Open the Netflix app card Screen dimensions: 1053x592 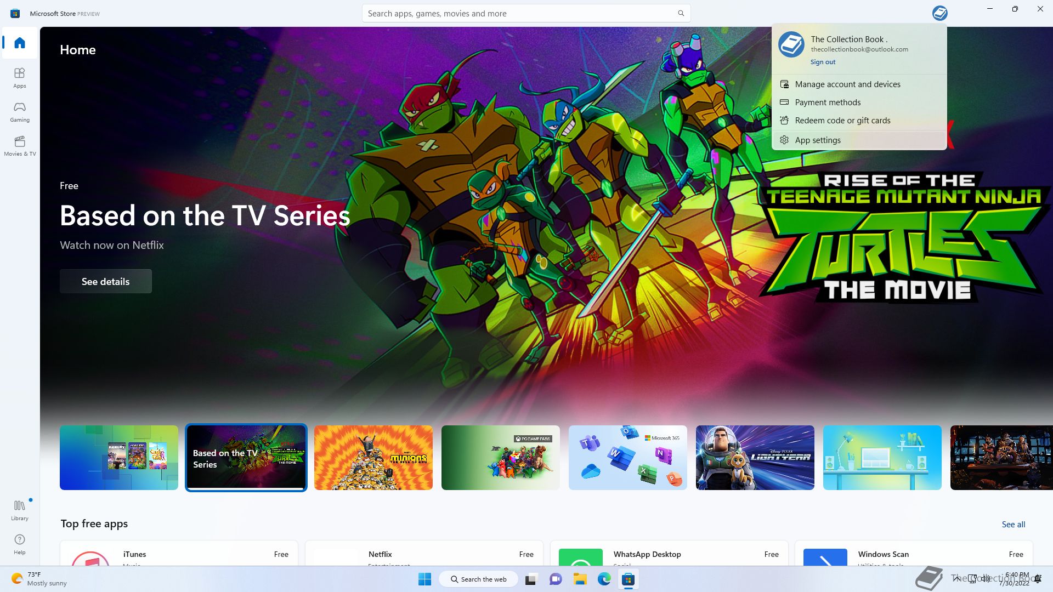click(424, 553)
